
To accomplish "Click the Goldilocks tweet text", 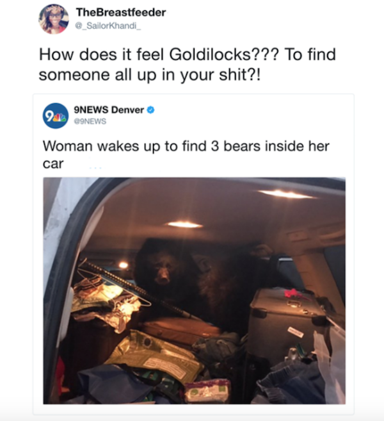I will (x=187, y=65).
